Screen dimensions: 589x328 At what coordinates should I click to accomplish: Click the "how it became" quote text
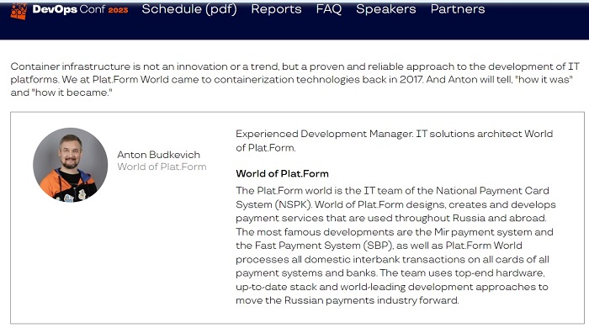(x=72, y=93)
